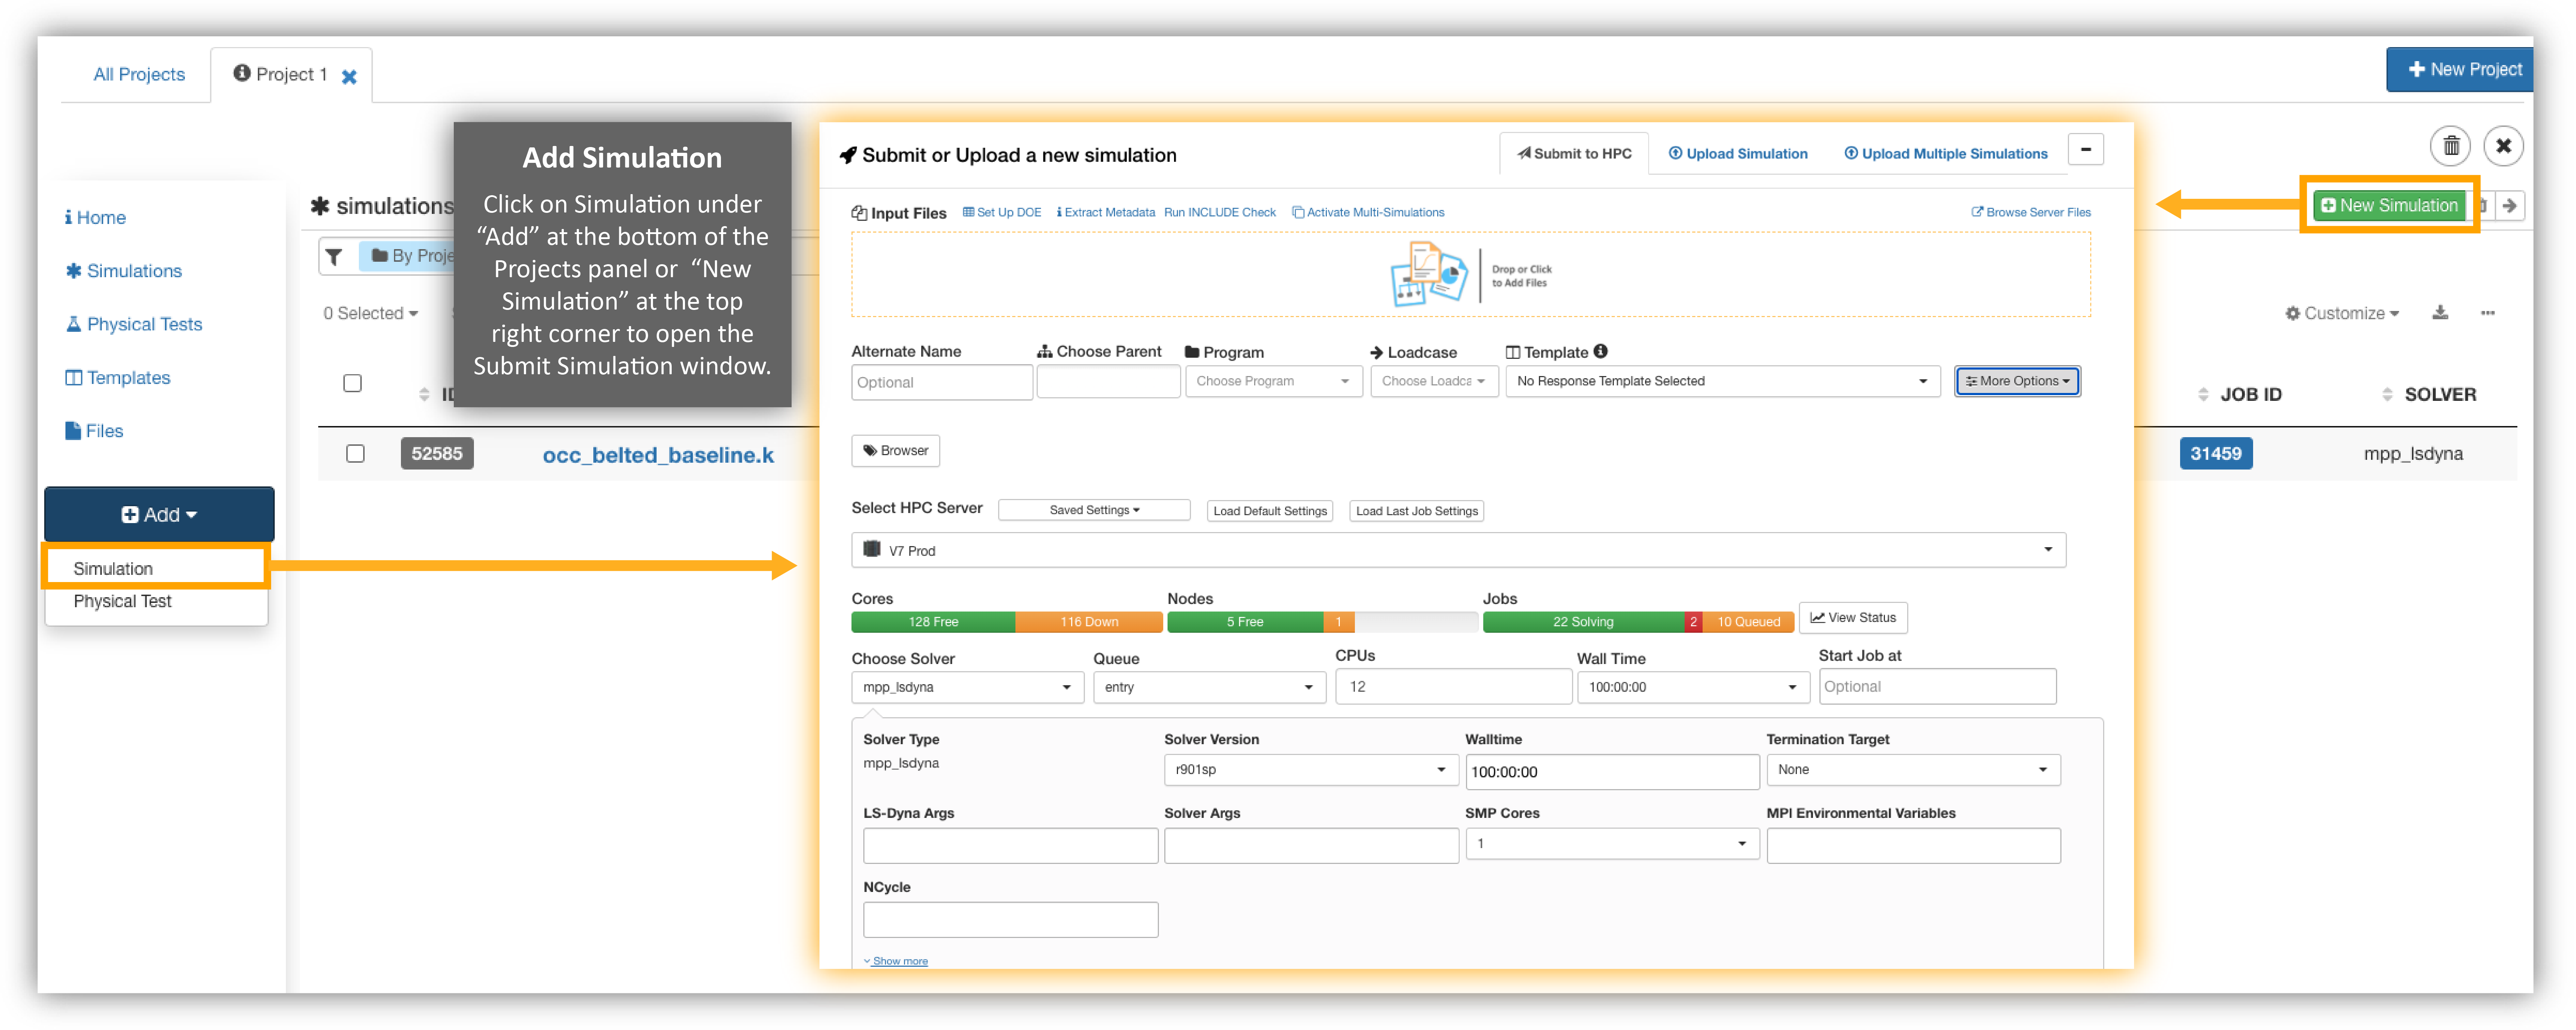This screenshot has width=2576, height=1030.
Task: Open Saved Settings dropdown
Action: 1094,510
